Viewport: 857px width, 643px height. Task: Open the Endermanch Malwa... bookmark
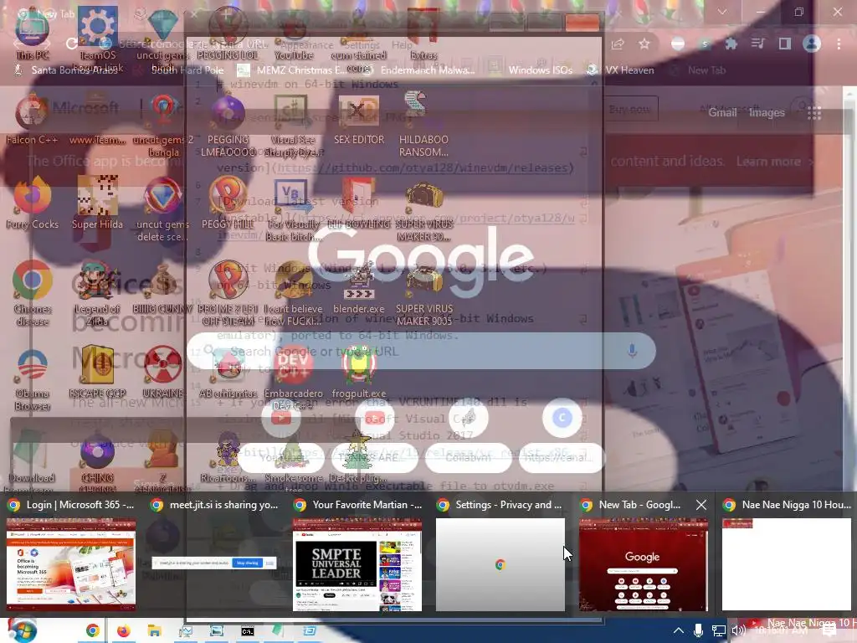420,70
